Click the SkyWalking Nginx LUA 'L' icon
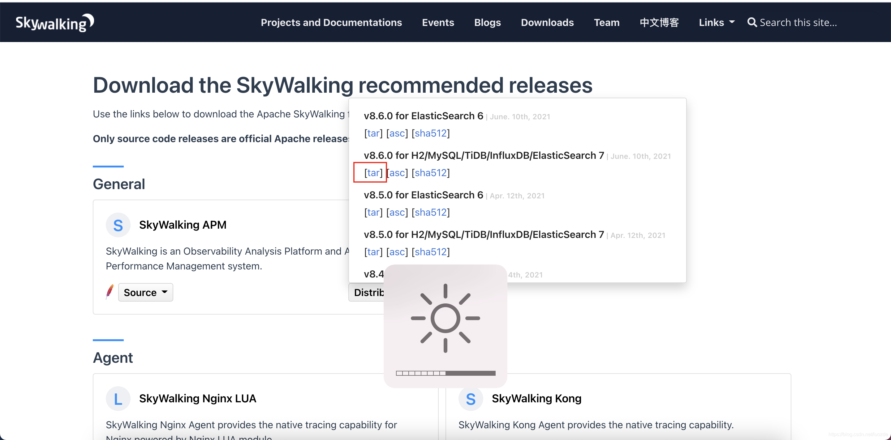The image size is (891, 440). (118, 399)
